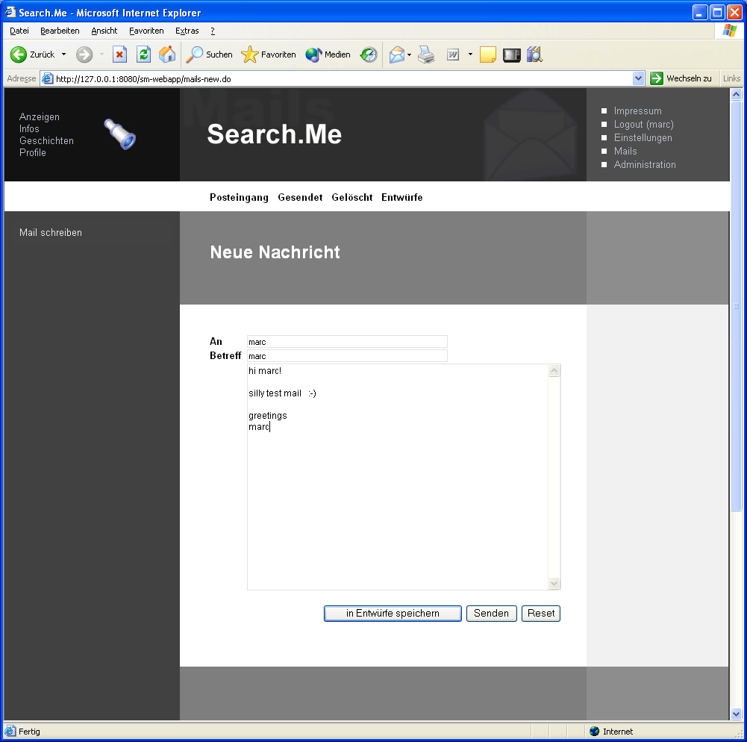
Task: Click the Stop loading icon in toolbar
Action: [119, 54]
